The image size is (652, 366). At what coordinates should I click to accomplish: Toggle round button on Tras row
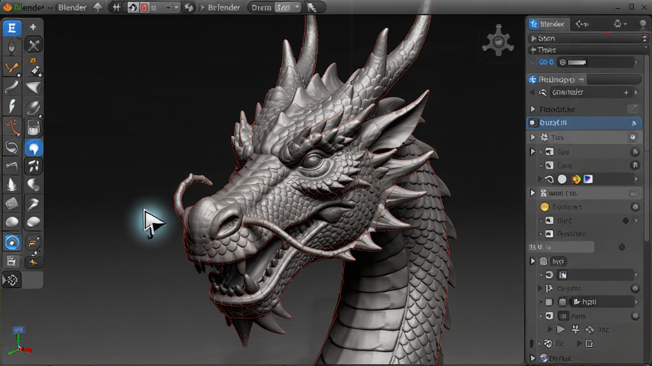633,137
